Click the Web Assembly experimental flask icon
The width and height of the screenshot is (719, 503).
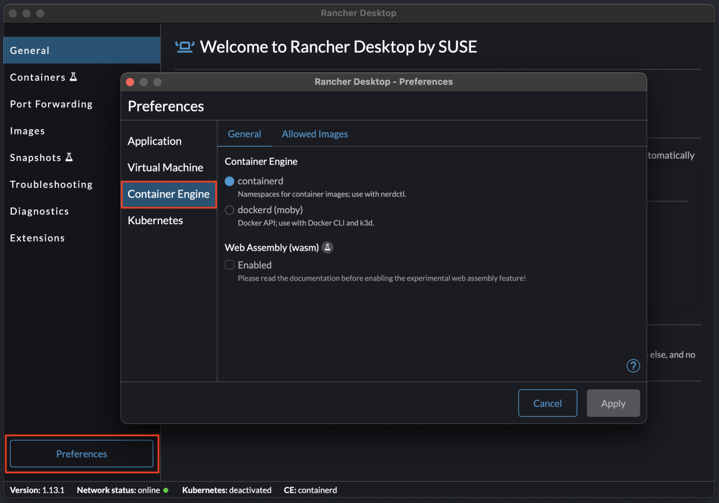tap(328, 247)
